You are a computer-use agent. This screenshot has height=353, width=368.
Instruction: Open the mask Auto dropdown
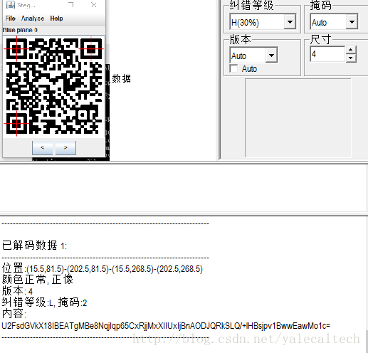click(x=352, y=22)
